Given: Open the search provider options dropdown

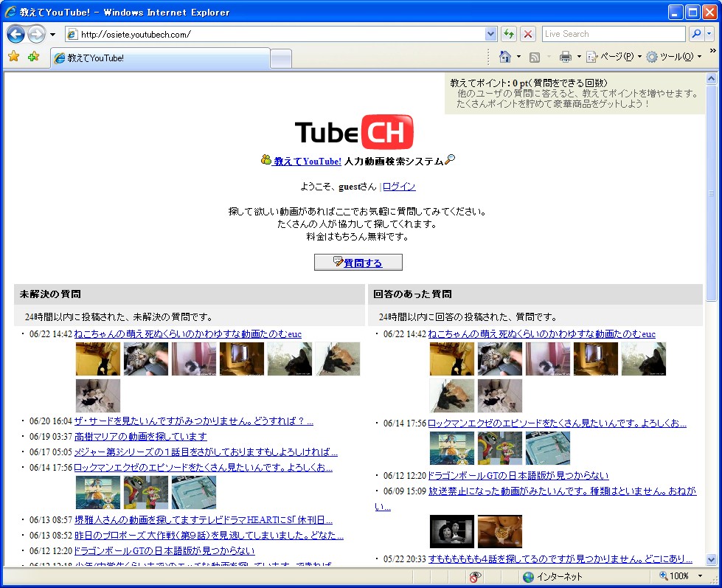Looking at the screenshot, I should pos(709,34).
